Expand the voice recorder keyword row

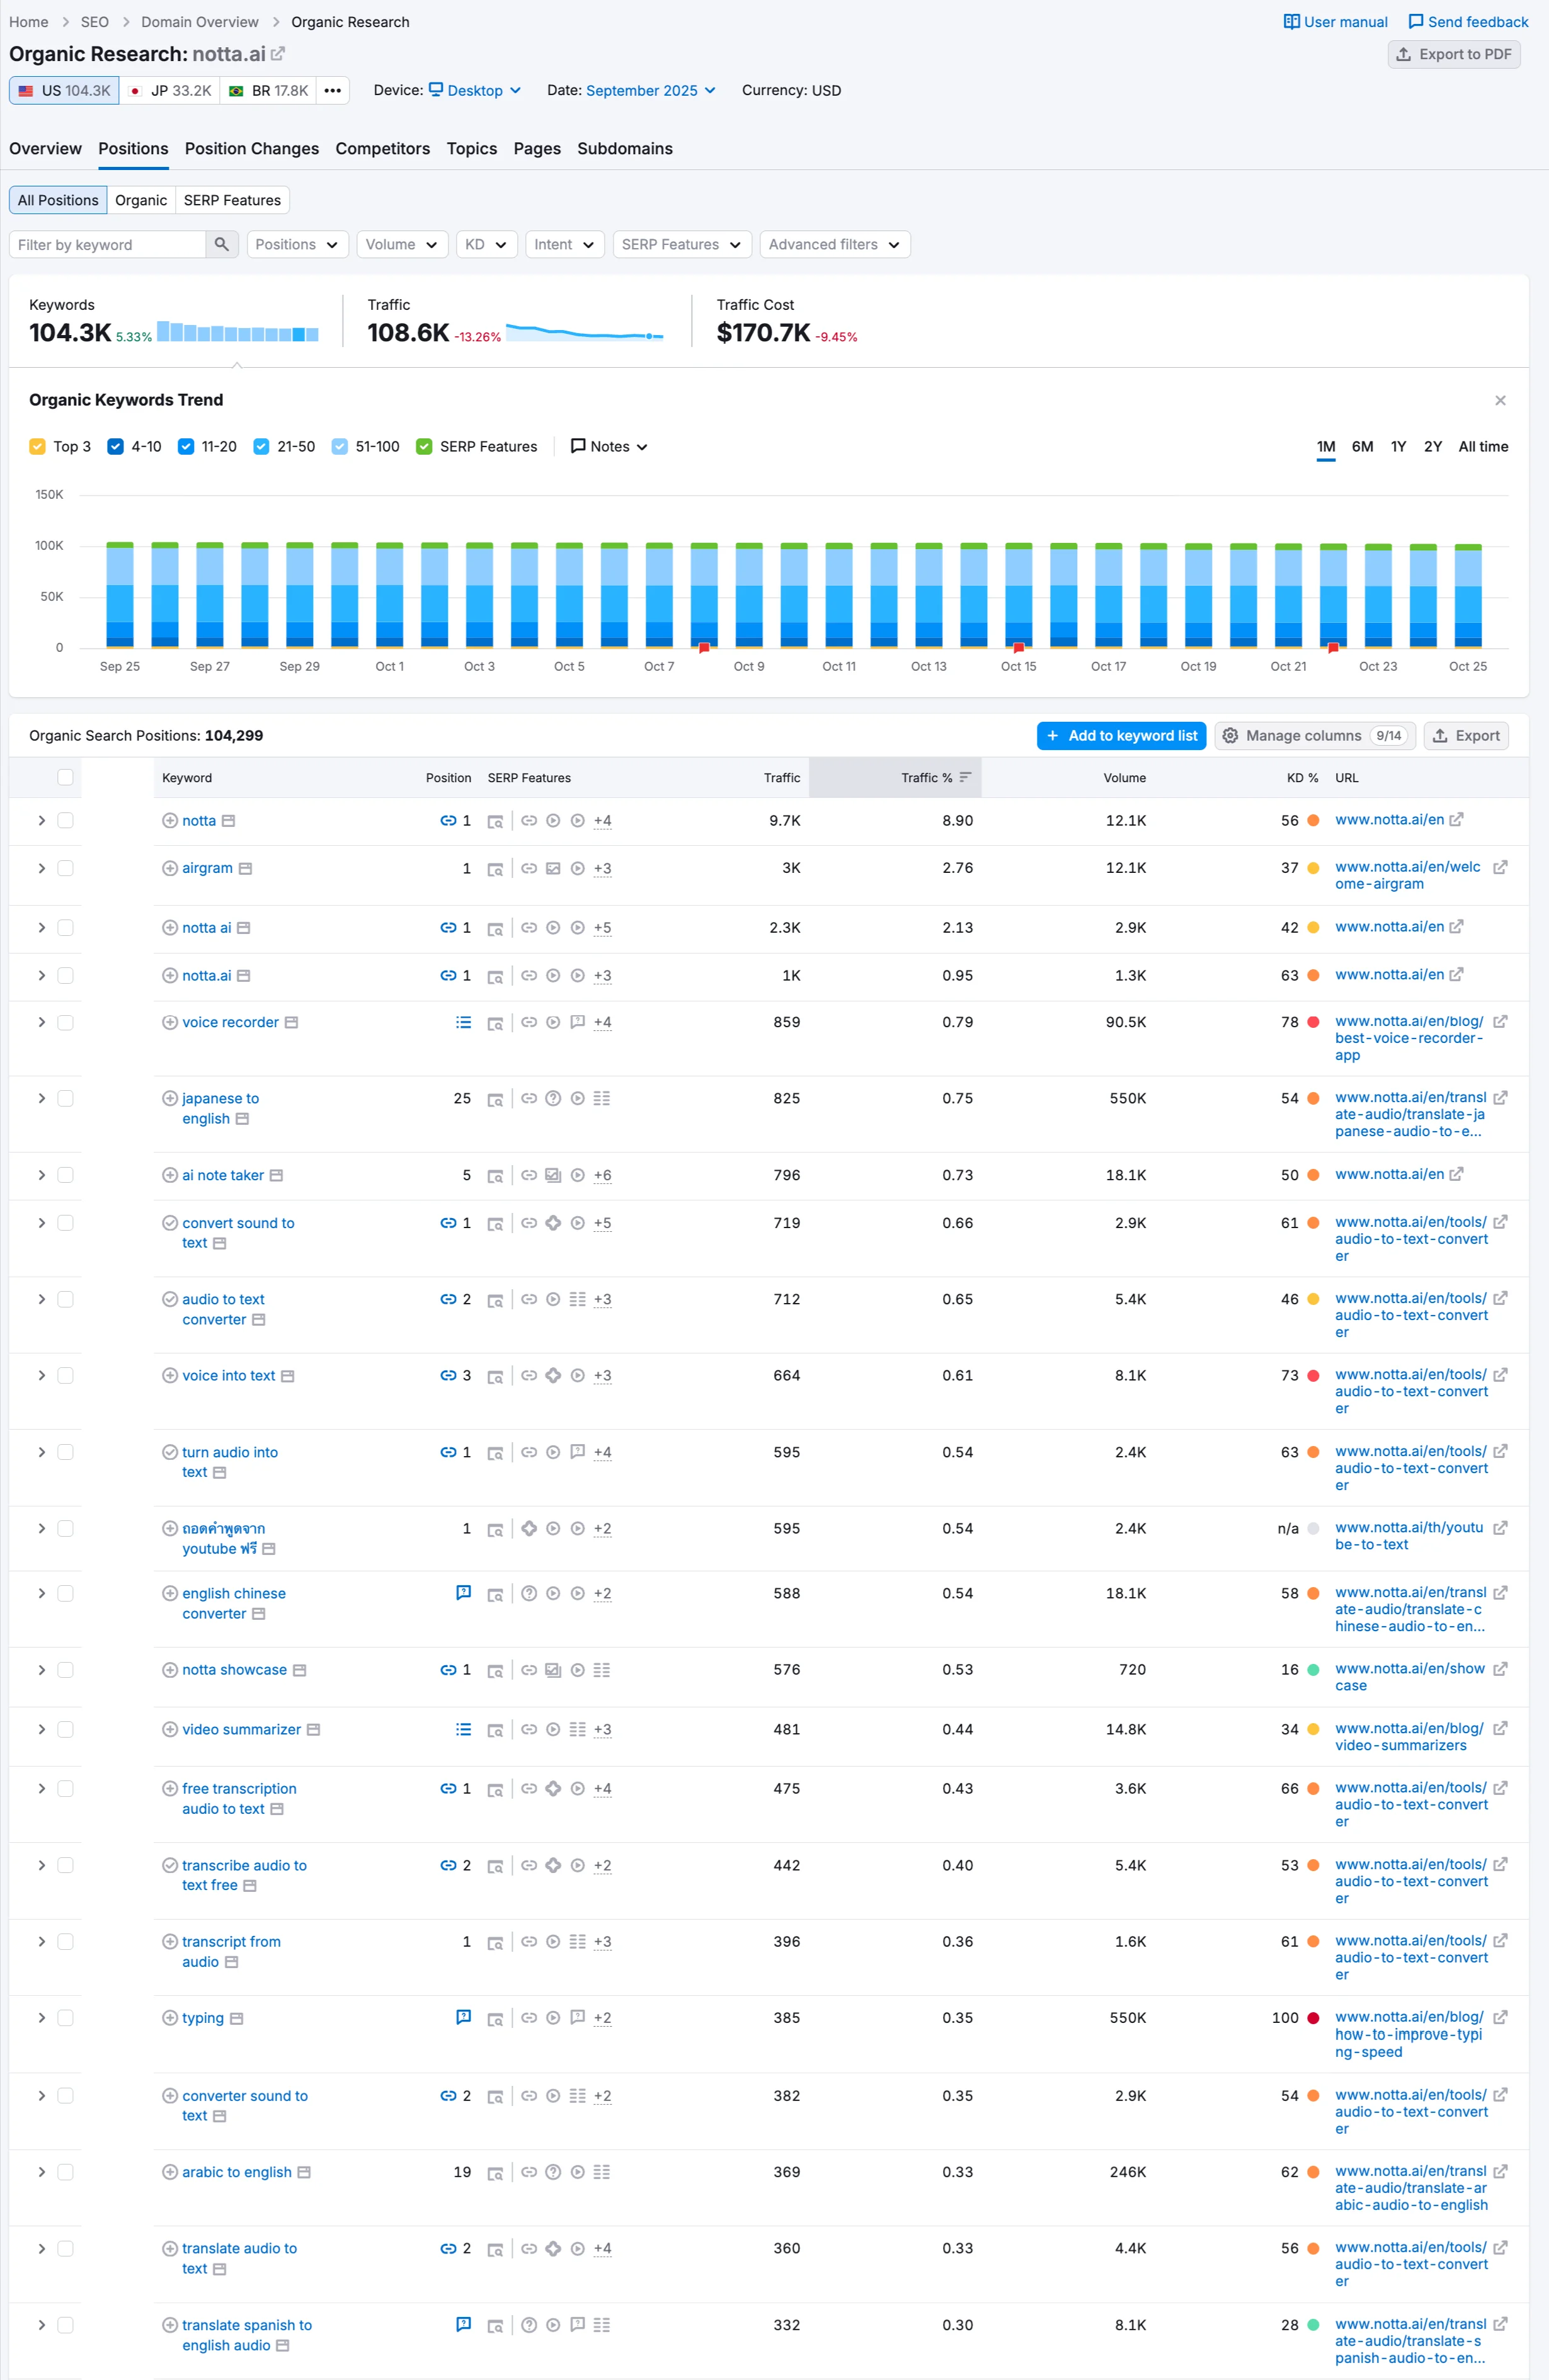(x=42, y=1022)
